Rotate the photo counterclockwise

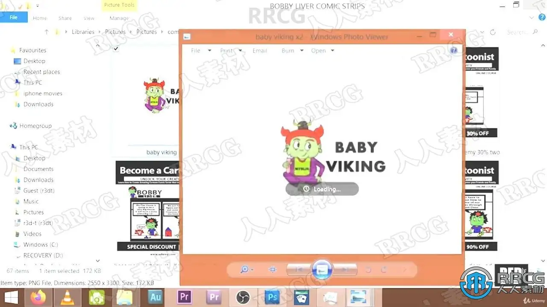(x=368, y=269)
